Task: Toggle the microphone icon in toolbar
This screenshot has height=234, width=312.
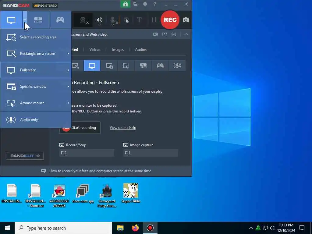Action: click(113, 20)
